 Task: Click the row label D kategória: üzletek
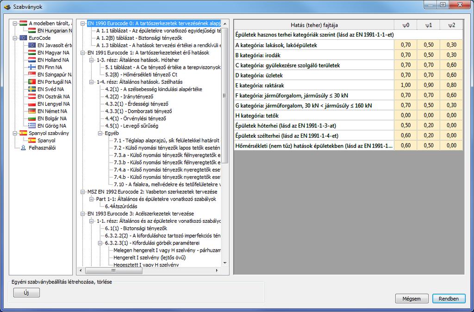coord(314,75)
